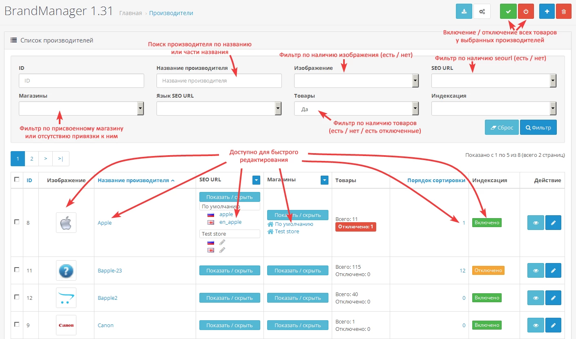Toggle select-all checkbox in table header
The width and height of the screenshot is (576, 339).
point(16,179)
